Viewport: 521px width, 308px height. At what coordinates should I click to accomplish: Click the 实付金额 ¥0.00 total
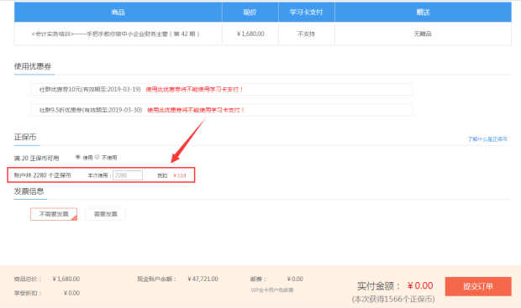pos(395,286)
